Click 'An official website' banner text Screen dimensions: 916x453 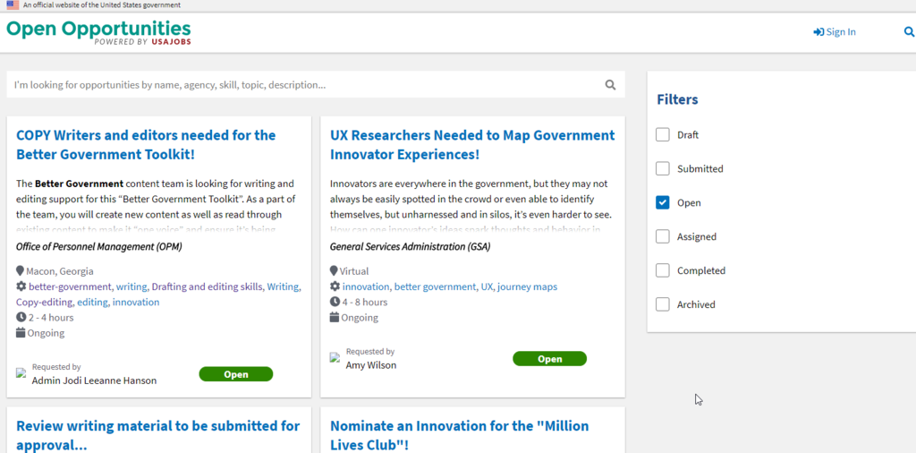click(x=102, y=4)
